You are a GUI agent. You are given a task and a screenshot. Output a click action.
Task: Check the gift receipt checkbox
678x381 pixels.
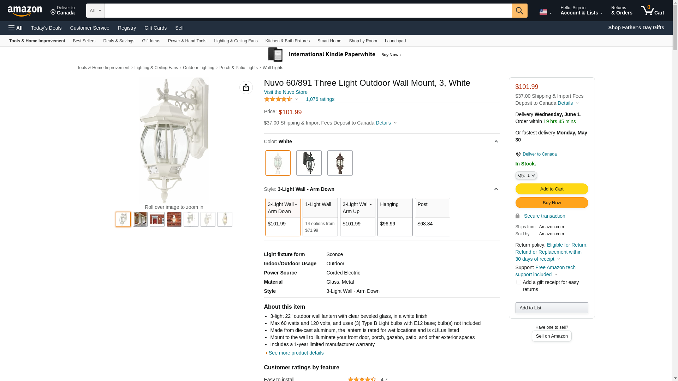(x=519, y=282)
